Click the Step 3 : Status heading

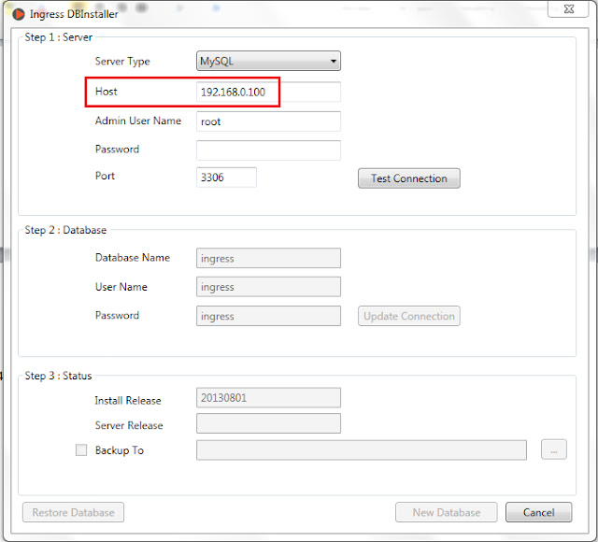pyautogui.click(x=58, y=376)
